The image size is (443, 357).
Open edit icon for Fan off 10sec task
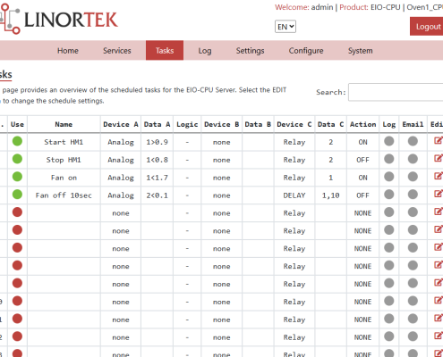point(439,195)
